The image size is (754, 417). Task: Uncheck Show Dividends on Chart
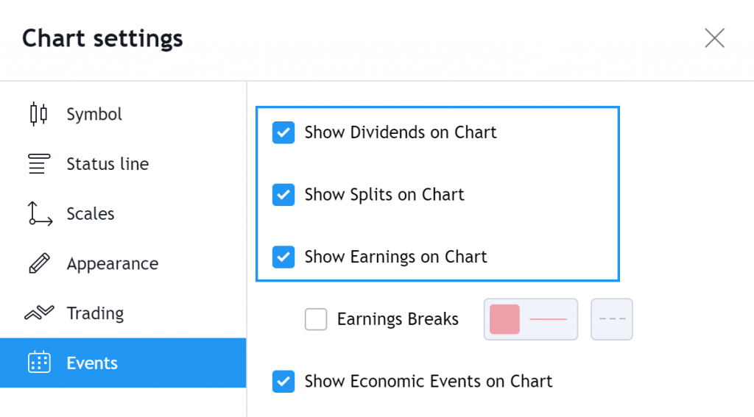[x=283, y=132]
